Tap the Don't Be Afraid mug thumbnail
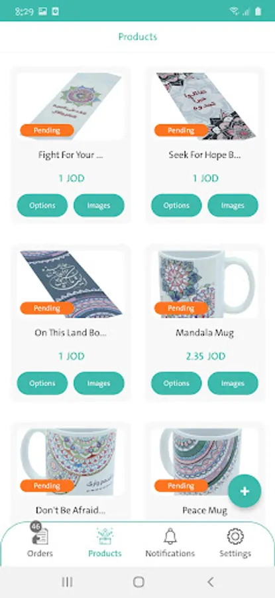 [x=70, y=462]
